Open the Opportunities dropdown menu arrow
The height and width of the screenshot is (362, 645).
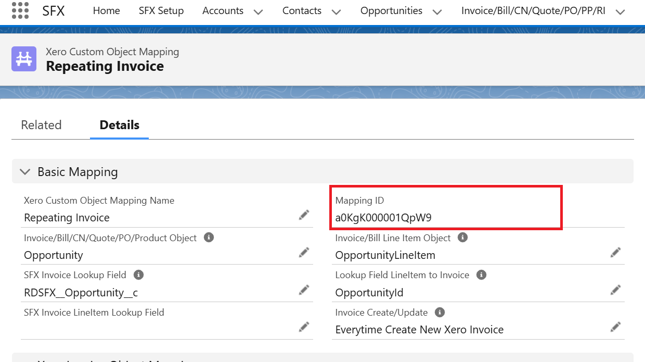click(437, 11)
